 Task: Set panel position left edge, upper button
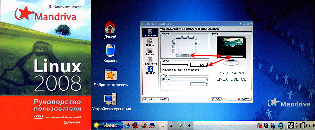tap(174, 42)
